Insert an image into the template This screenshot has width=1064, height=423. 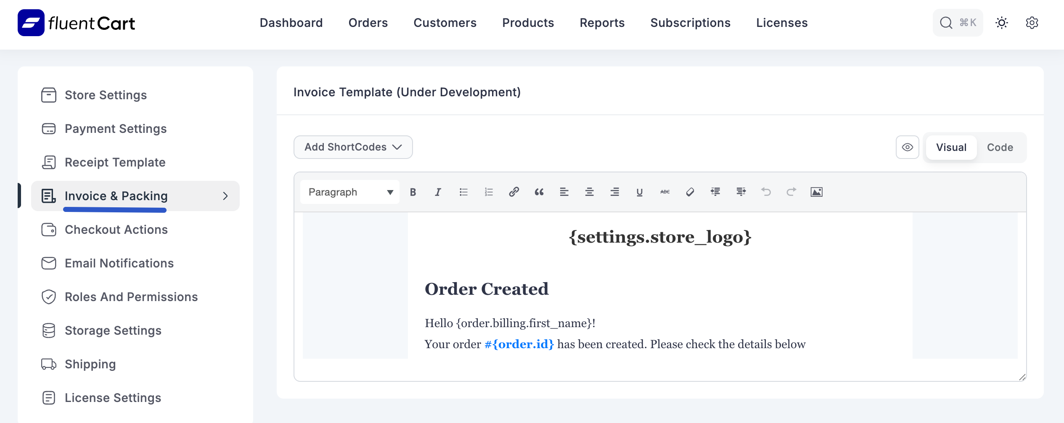[816, 192]
